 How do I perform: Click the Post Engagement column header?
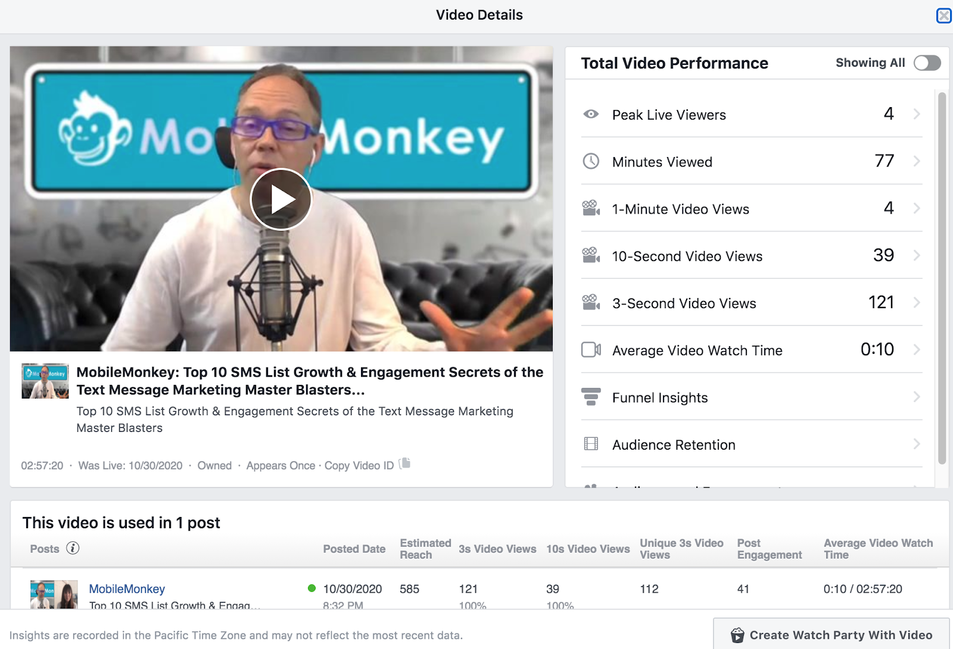point(770,549)
